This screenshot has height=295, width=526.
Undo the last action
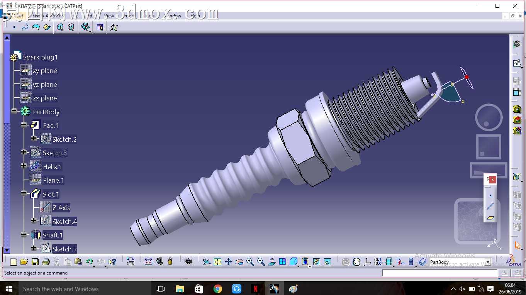[89, 262]
